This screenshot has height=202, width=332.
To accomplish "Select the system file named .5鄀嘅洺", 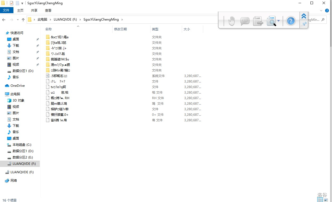I will 59,76.
